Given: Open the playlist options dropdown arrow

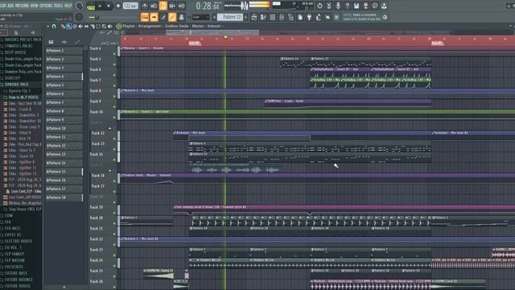Looking at the screenshot, I should pos(48,27).
